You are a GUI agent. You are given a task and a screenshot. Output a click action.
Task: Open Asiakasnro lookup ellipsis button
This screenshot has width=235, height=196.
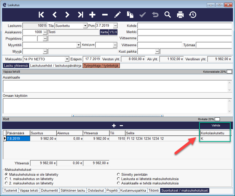pyautogui.click(x=45, y=32)
